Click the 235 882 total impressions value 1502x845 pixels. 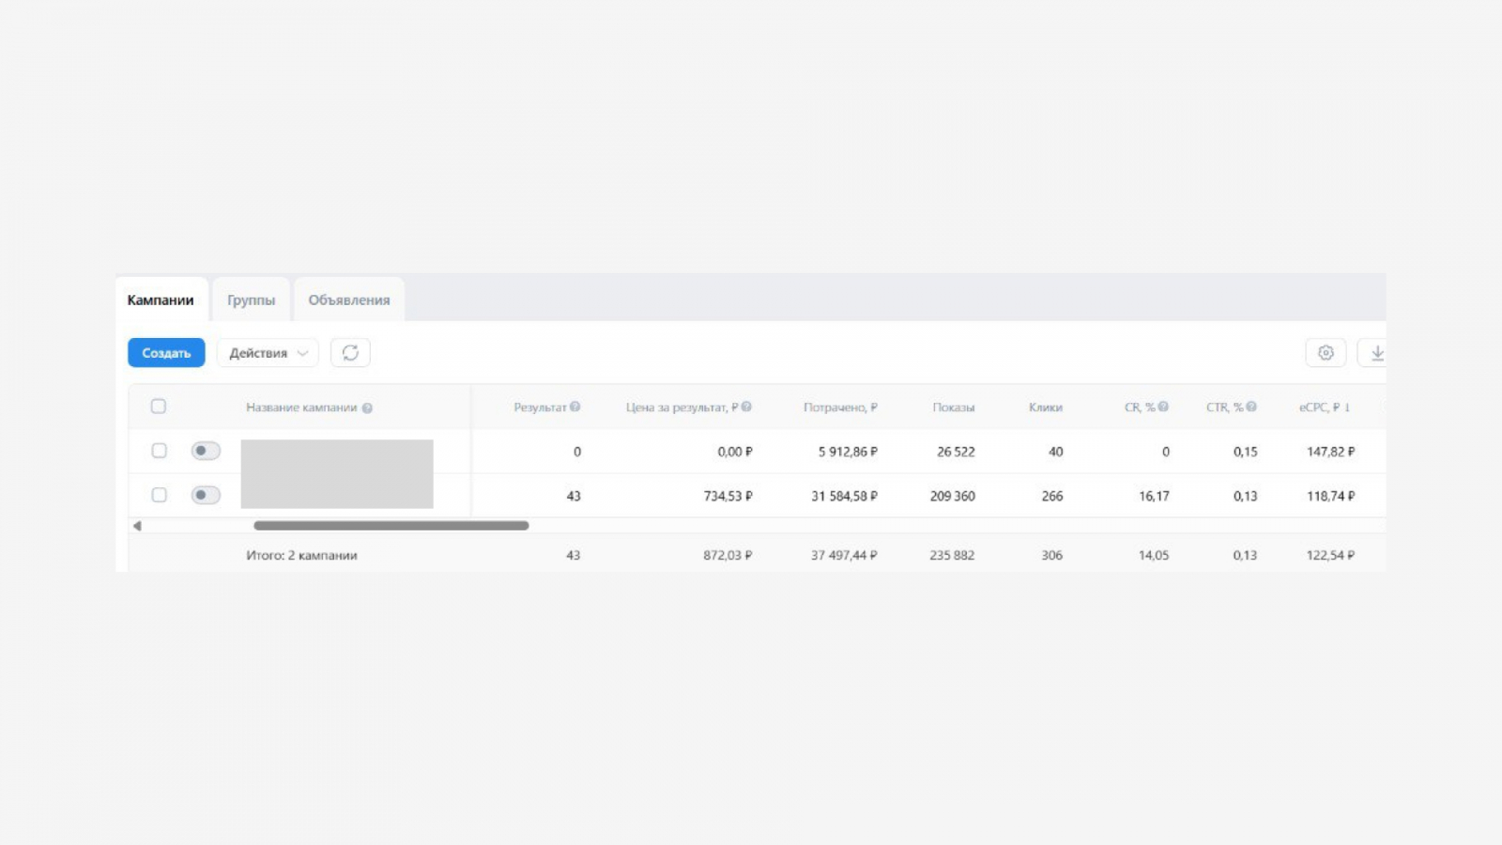pos(952,555)
